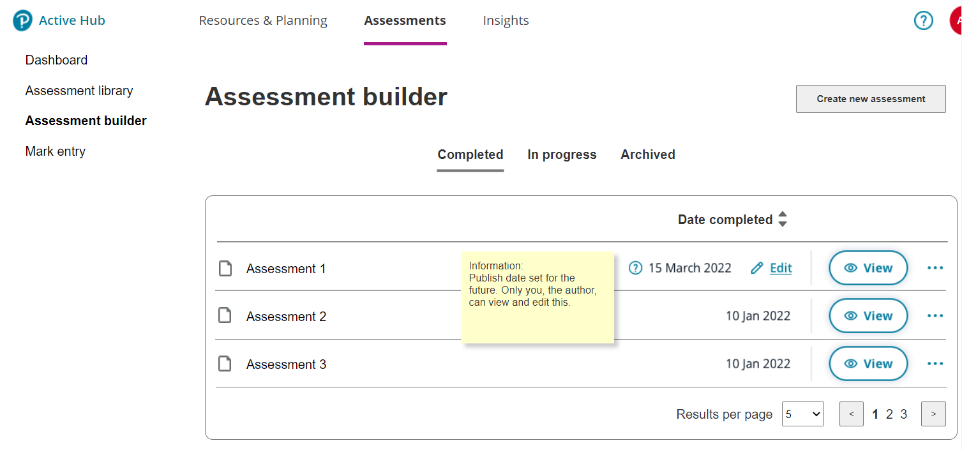
Task: Open the info tooltip question mark near 15 March 2022
Action: [635, 267]
